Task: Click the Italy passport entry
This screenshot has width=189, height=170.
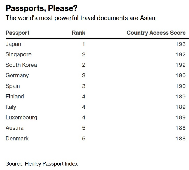Action: pos(11,107)
